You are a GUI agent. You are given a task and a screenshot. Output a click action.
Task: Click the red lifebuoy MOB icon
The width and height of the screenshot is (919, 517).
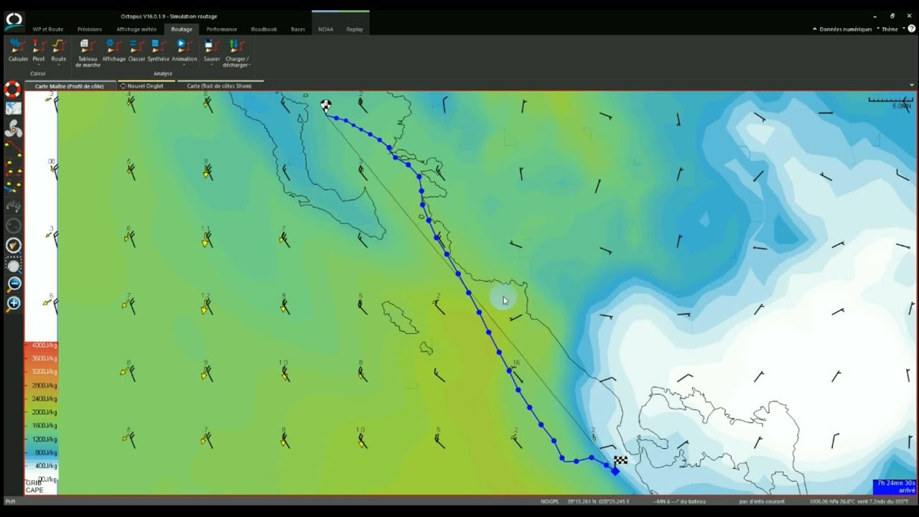coord(13,90)
